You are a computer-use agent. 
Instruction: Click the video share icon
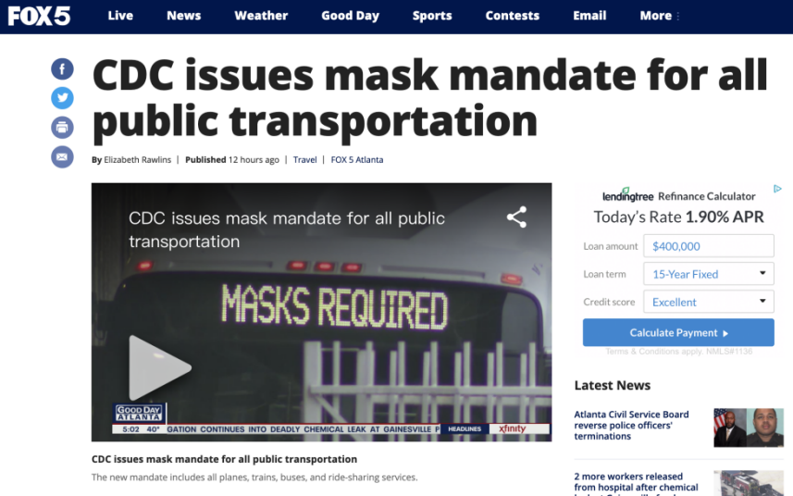[517, 217]
